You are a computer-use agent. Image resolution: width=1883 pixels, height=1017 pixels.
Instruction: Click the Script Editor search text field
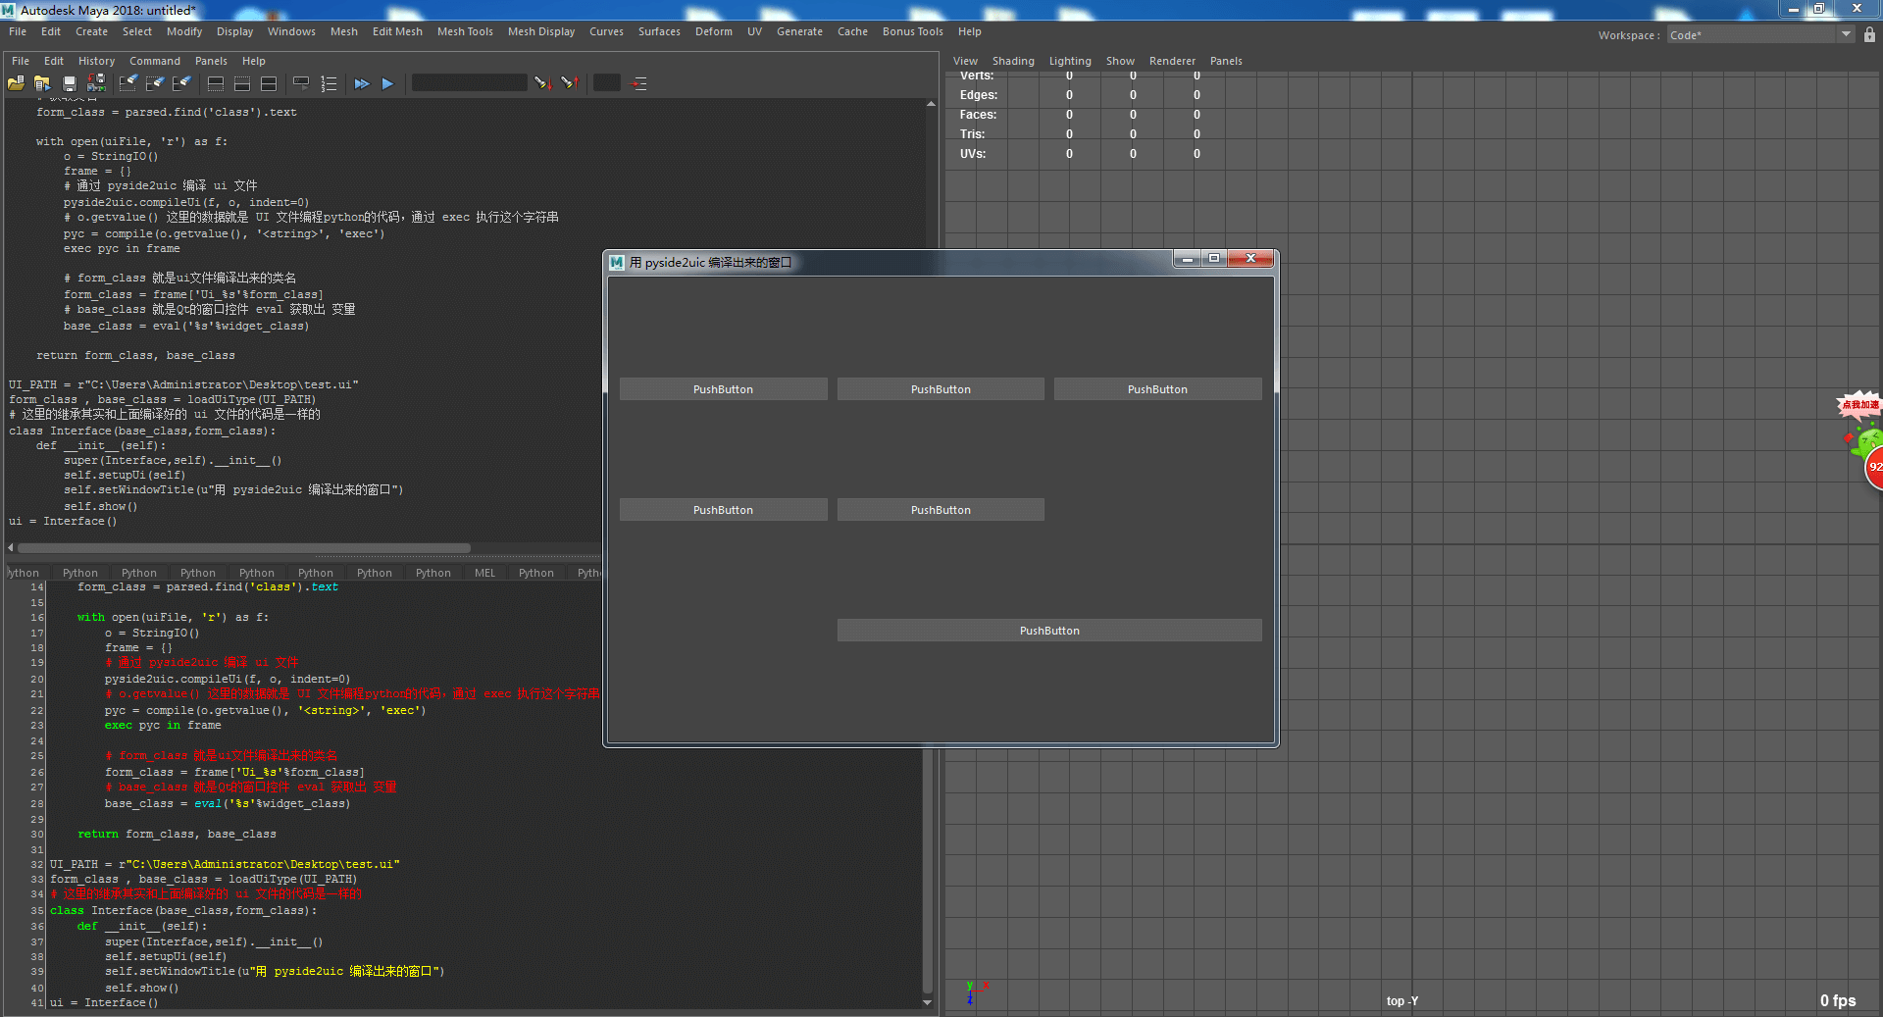click(x=469, y=83)
